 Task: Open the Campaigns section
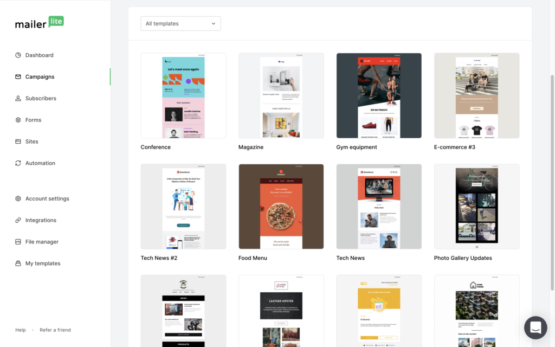pos(40,76)
